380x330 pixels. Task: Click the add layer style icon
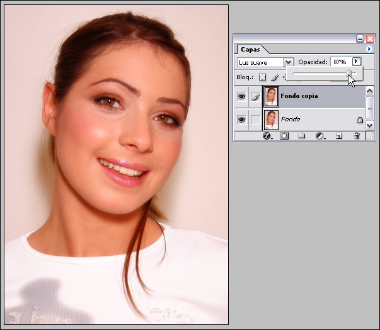click(267, 135)
